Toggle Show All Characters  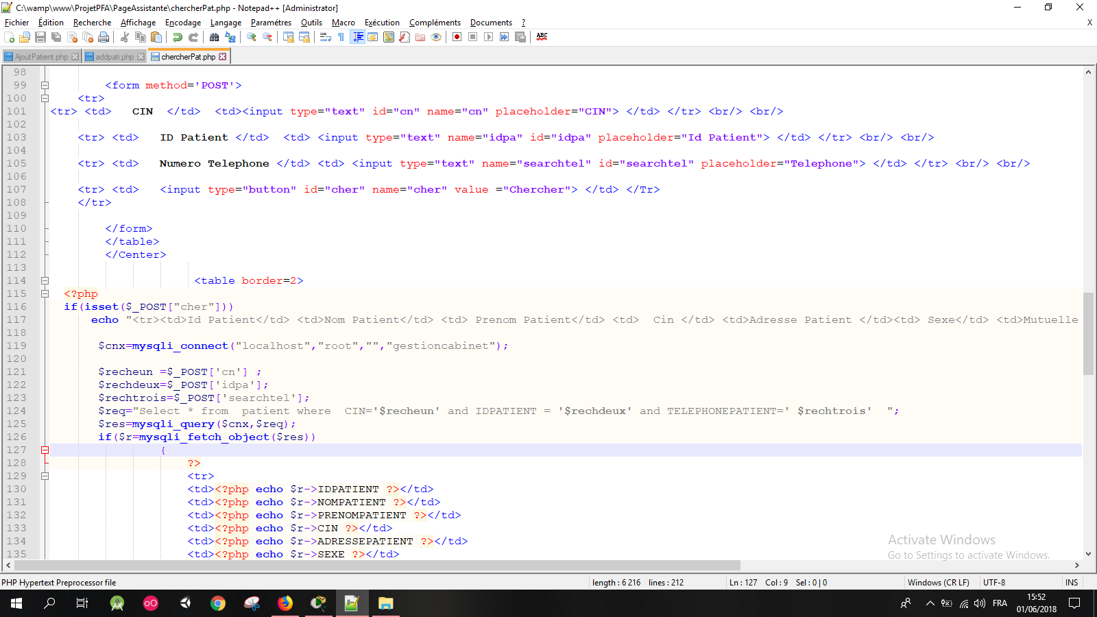pyautogui.click(x=340, y=37)
